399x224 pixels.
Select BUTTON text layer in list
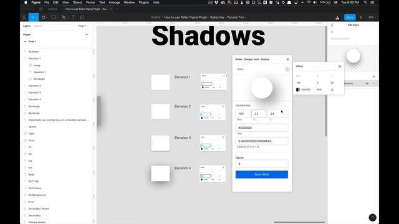(33, 181)
